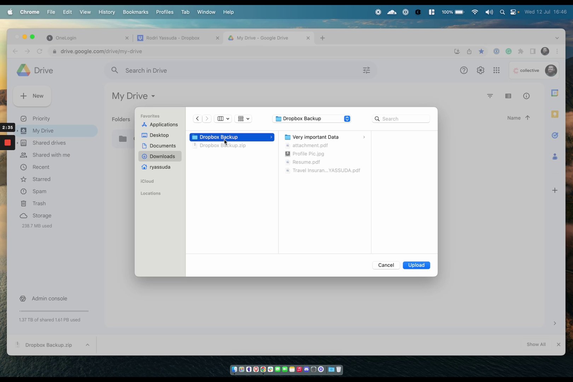The height and width of the screenshot is (382, 573).
Task: Reverse sort direction arrow next to Name
Action: tap(527, 118)
